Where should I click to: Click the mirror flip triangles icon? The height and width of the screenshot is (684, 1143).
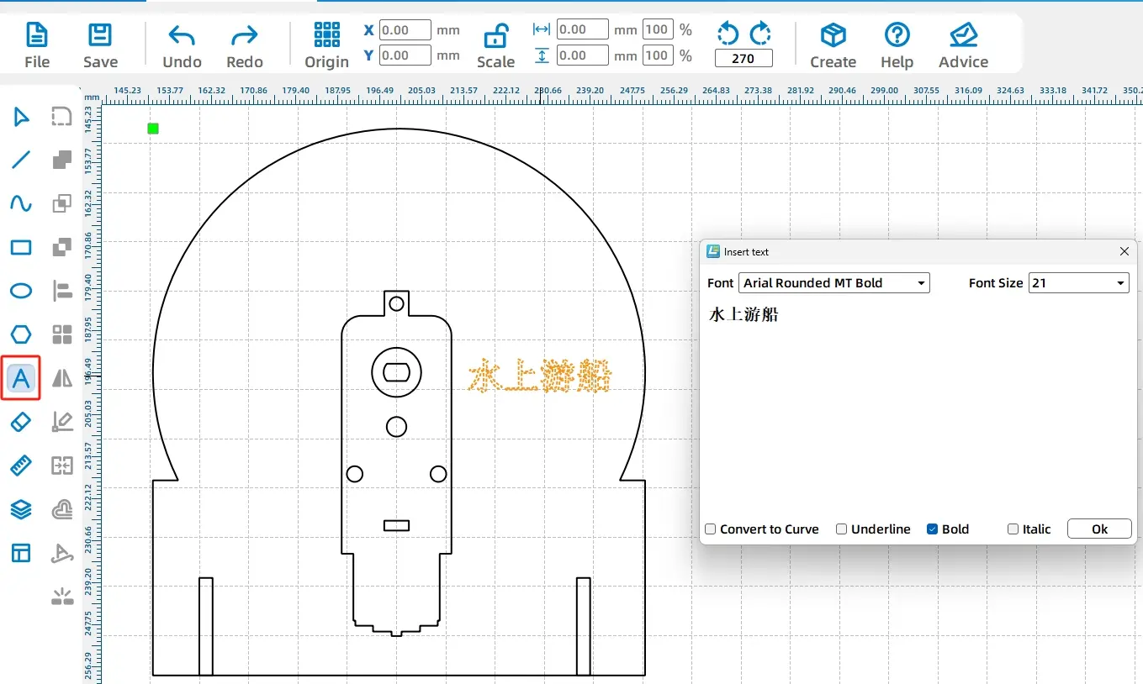[x=62, y=379]
